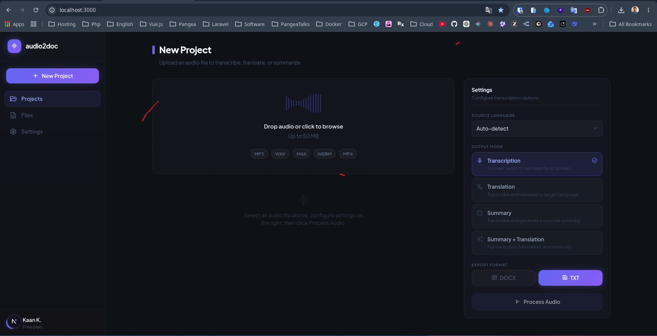Open Files in the sidebar
This screenshot has width=657, height=336.
[52, 115]
